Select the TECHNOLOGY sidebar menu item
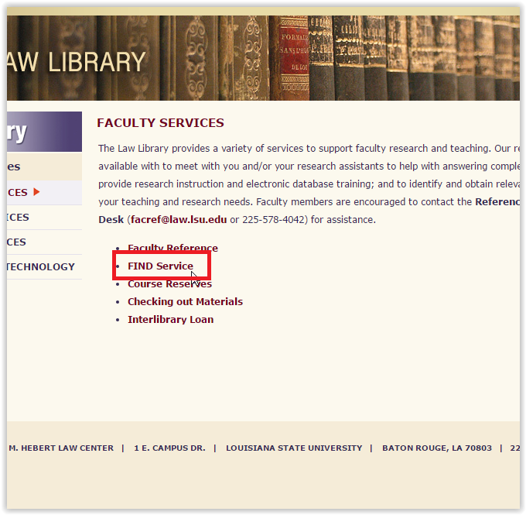 tap(40, 266)
